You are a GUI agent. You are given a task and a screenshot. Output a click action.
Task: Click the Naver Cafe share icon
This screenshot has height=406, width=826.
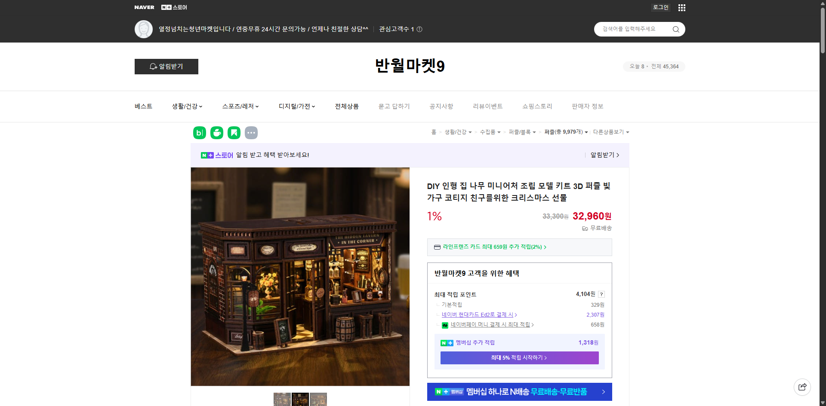216,133
